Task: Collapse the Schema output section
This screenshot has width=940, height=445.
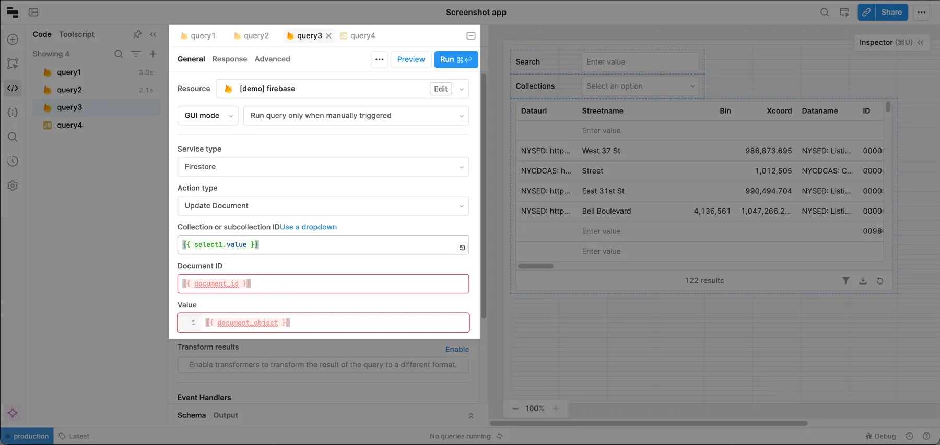Action: (x=471, y=416)
